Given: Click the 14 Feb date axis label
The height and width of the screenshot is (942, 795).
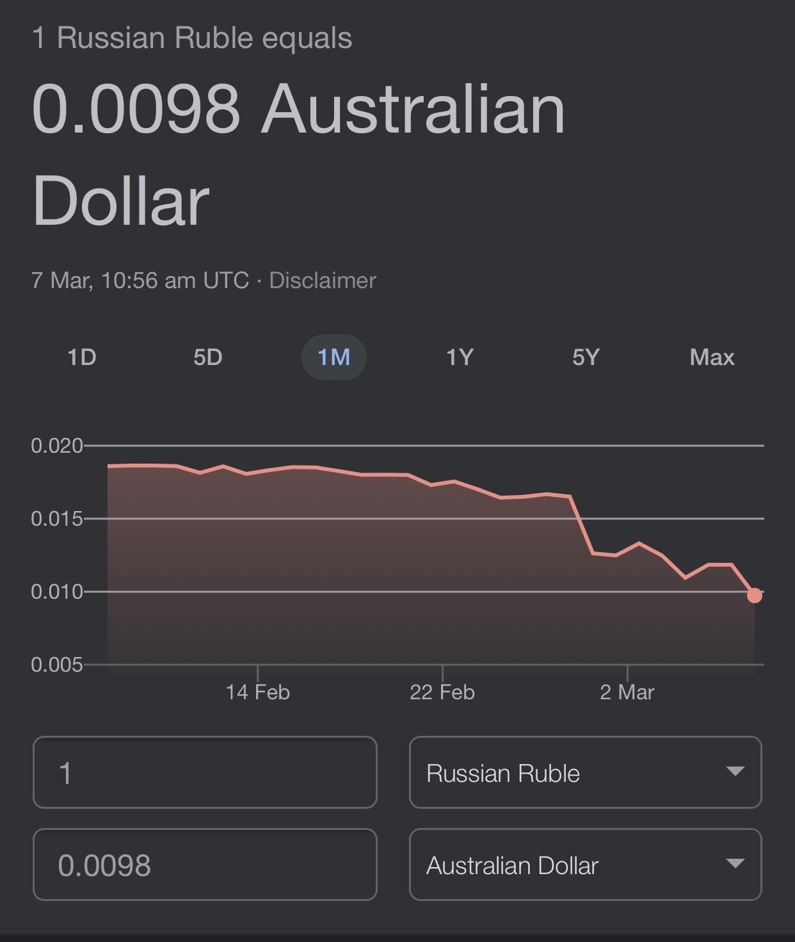Looking at the screenshot, I should (257, 692).
